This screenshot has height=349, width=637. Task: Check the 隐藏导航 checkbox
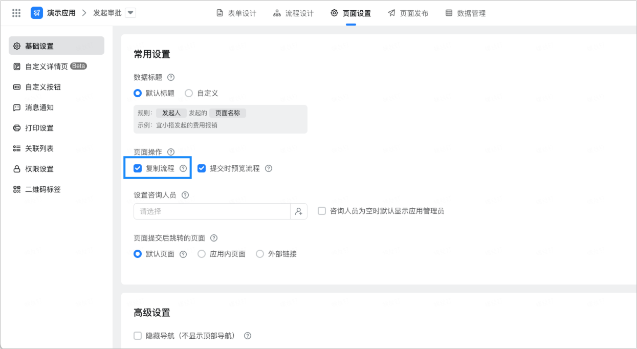pyautogui.click(x=138, y=336)
